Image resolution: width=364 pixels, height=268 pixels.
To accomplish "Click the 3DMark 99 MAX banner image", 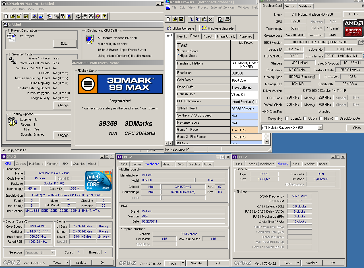I will coord(120,84).
